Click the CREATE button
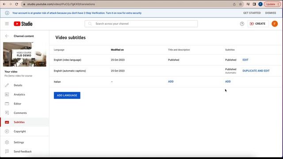283x159 pixels. click(x=257, y=23)
